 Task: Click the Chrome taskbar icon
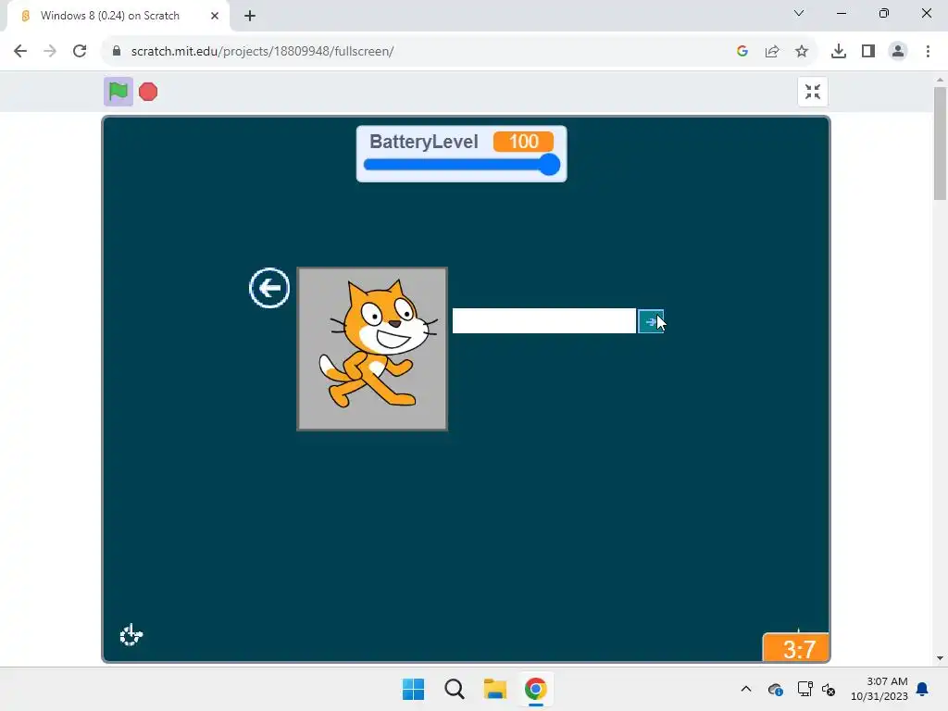[536, 689]
